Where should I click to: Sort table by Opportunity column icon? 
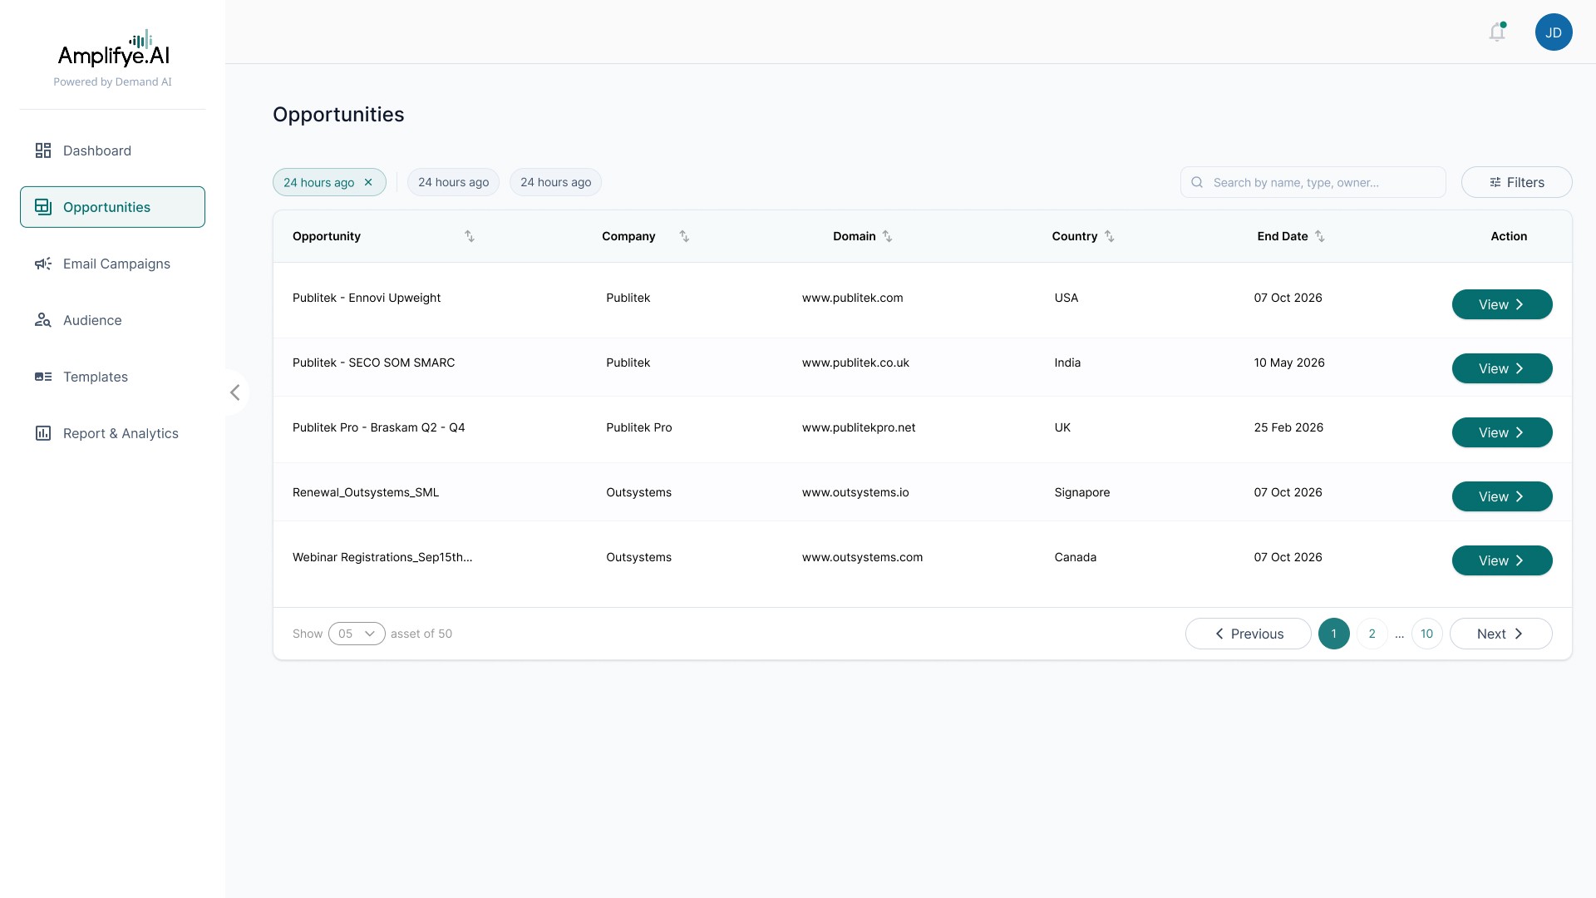point(470,236)
